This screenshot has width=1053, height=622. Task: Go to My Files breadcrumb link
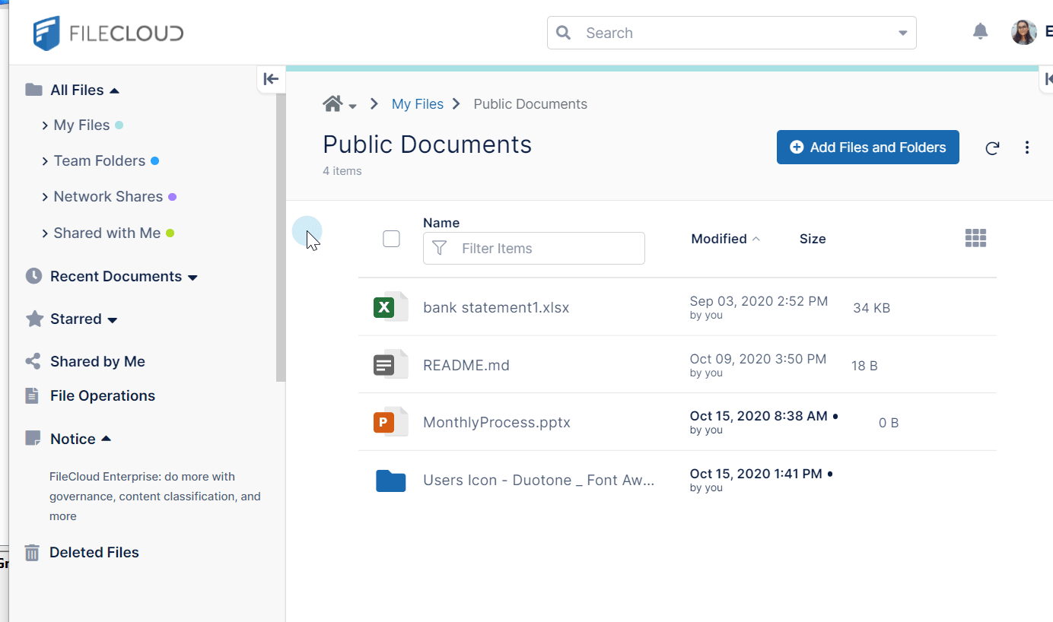point(417,104)
